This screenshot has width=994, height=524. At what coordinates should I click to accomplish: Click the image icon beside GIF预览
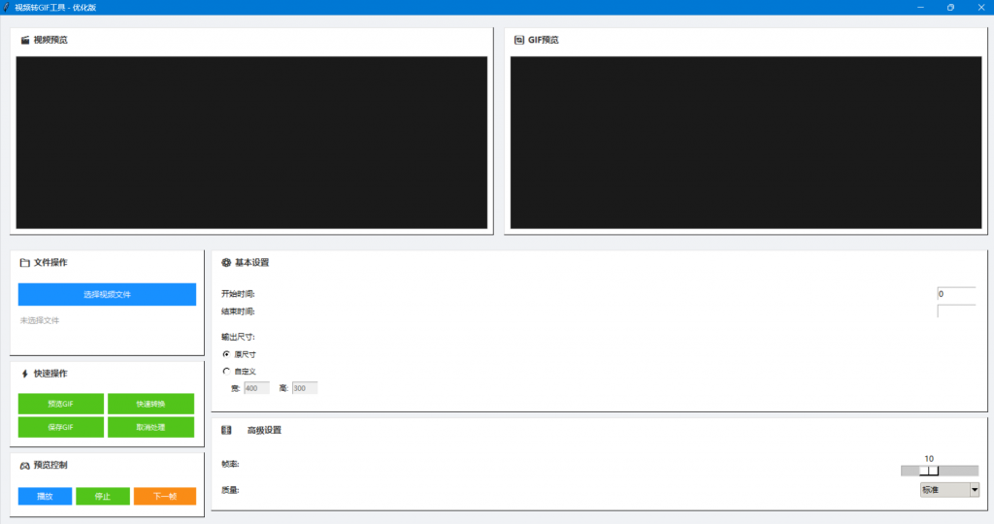(x=519, y=40)
